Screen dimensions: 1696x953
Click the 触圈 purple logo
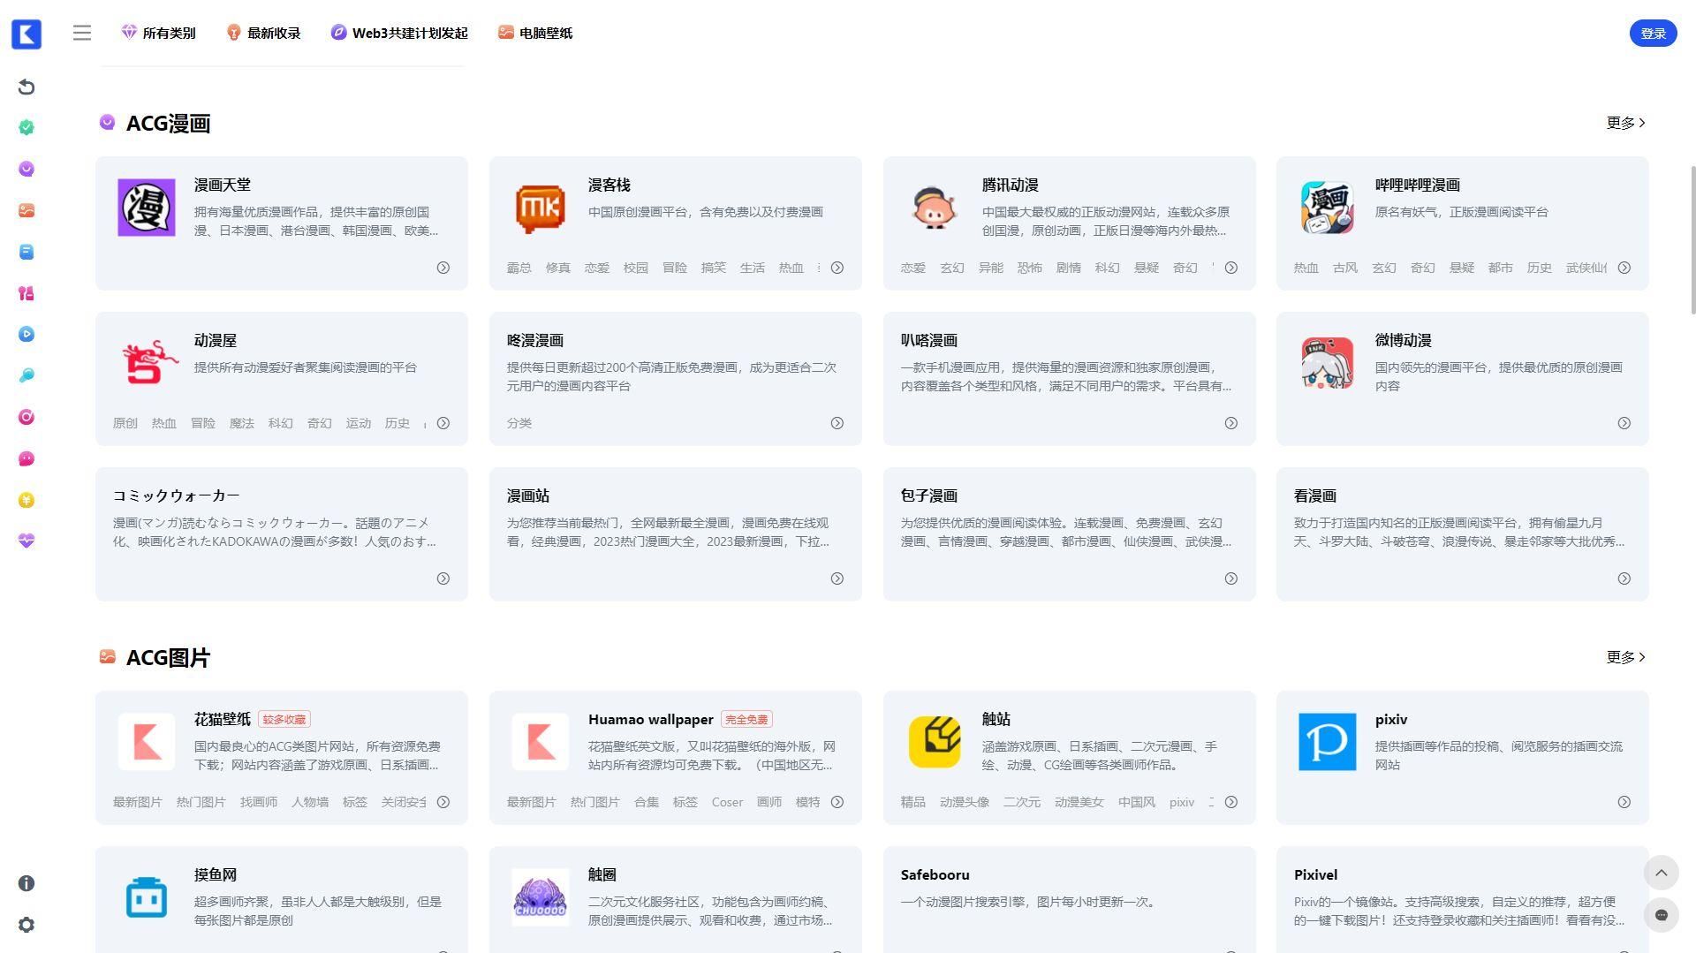541,897
